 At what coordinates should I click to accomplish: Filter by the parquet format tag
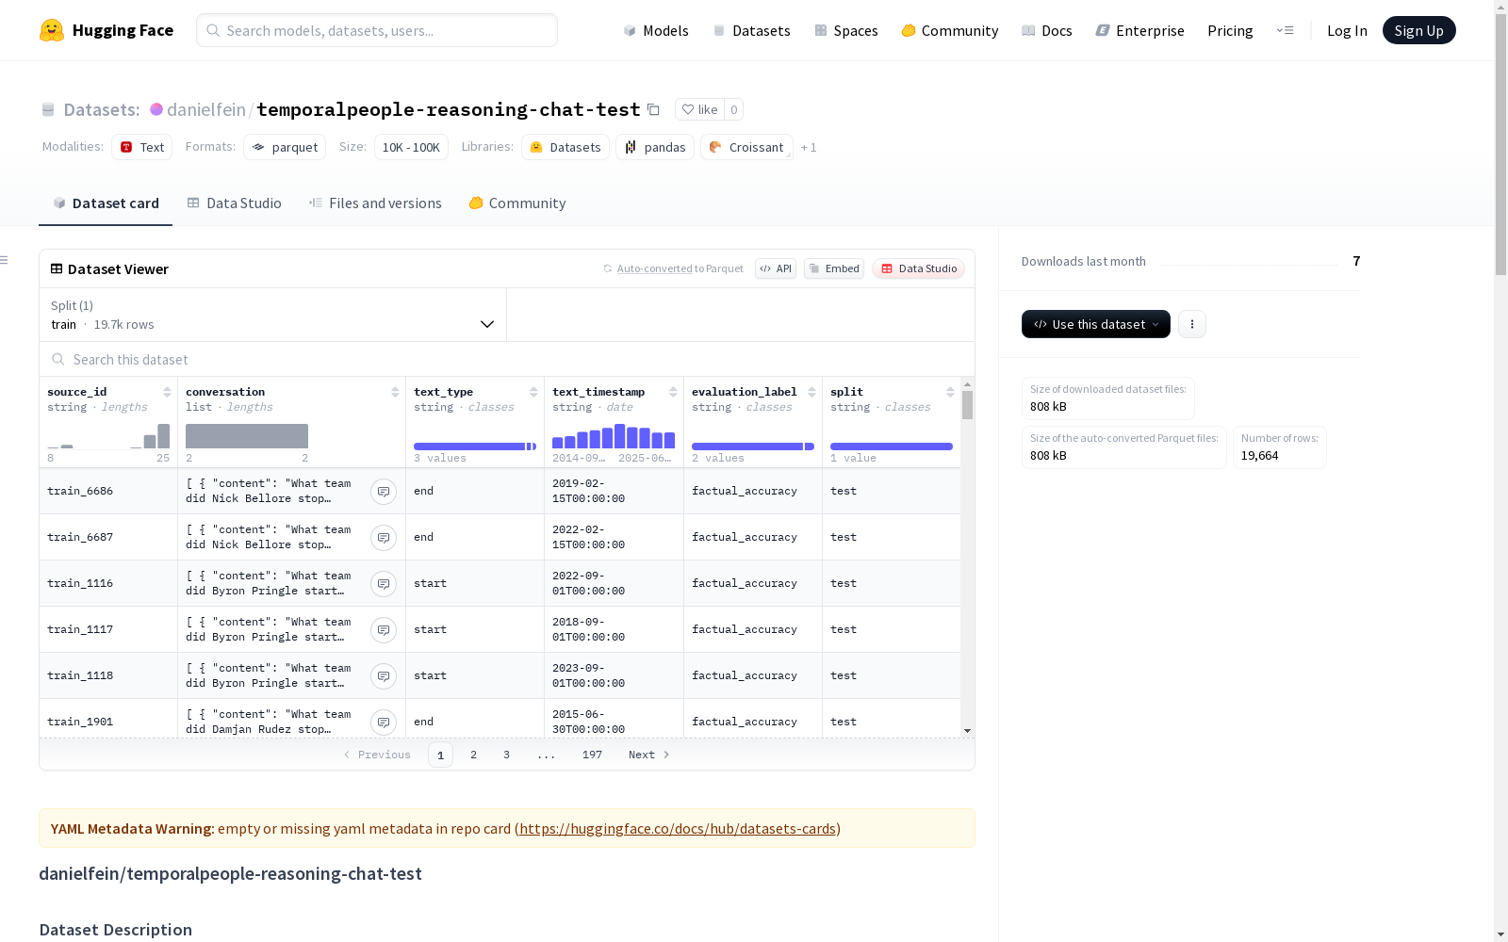(285, 147)
